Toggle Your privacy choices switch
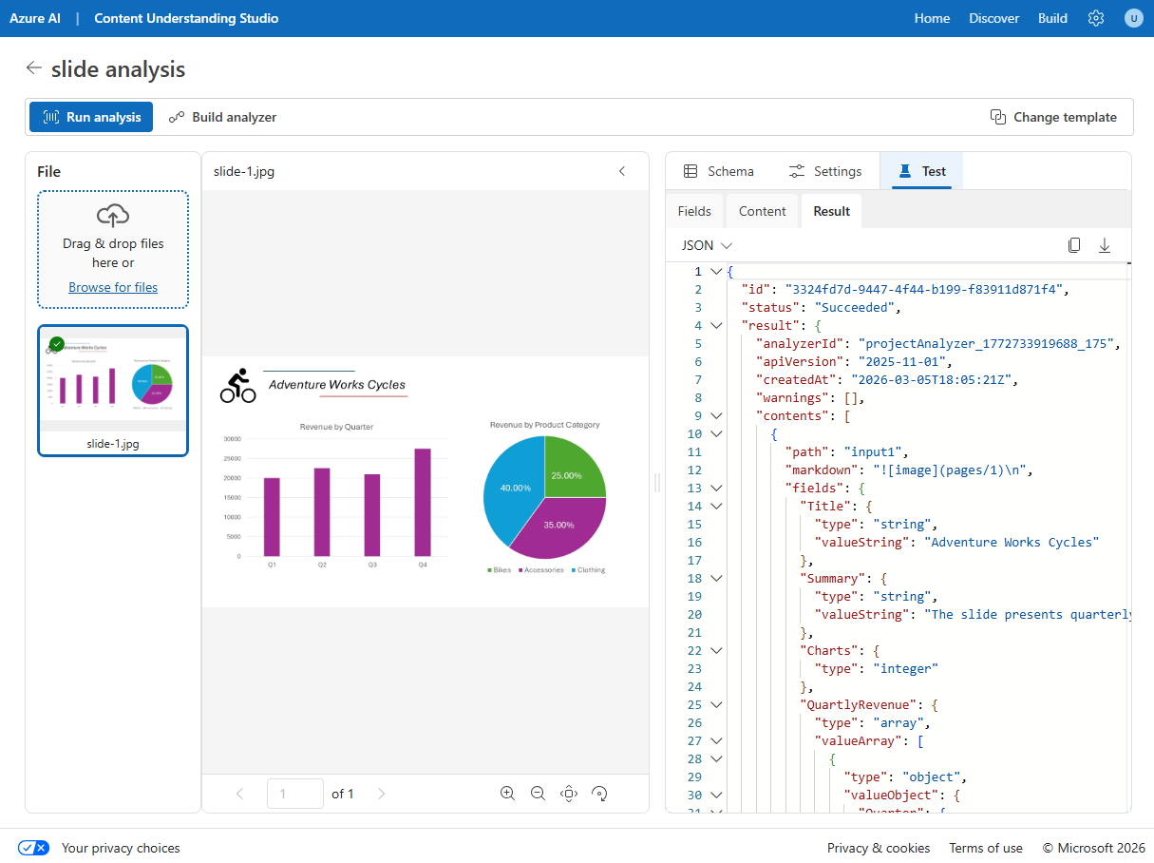Screen dimensions: 1154x863 [x=33, y=847]
